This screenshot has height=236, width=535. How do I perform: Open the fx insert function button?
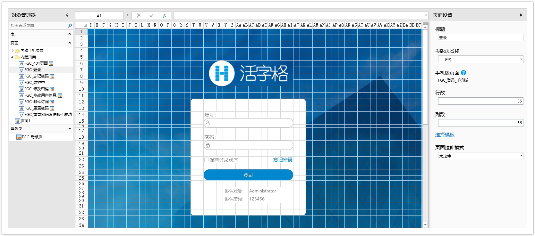tap(165, 16)
